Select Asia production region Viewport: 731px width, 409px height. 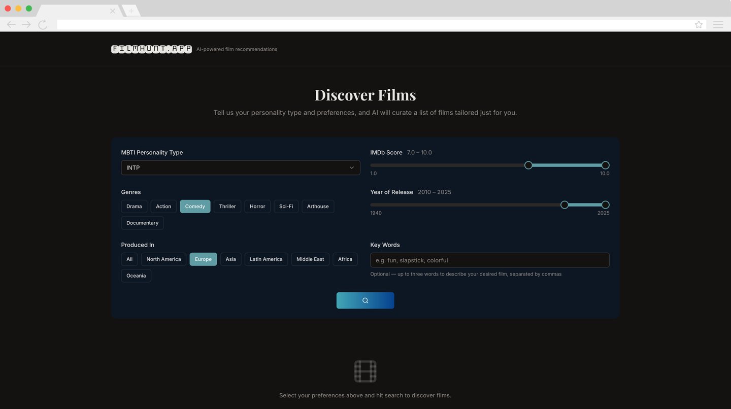coord(231,259)
